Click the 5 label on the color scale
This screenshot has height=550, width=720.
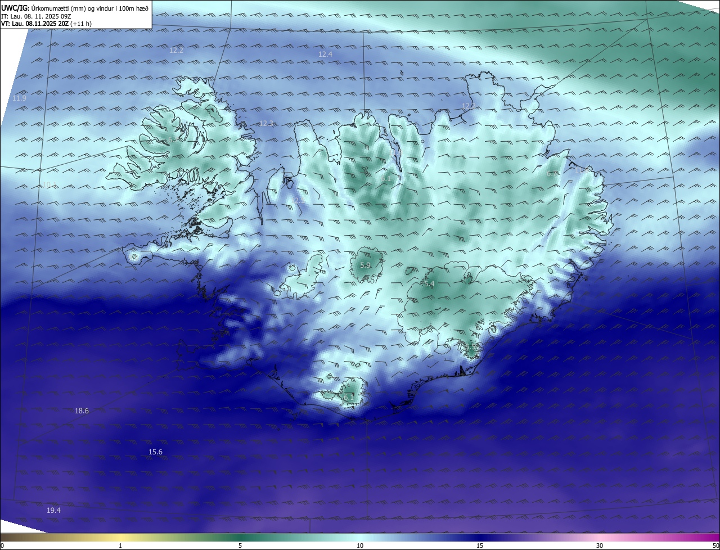240,546
